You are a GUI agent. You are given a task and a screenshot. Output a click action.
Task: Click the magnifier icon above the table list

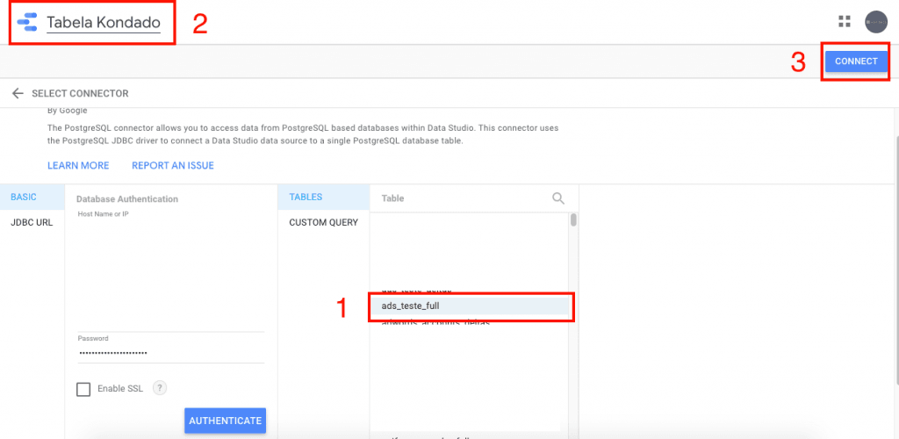click(x=557, y=198)
